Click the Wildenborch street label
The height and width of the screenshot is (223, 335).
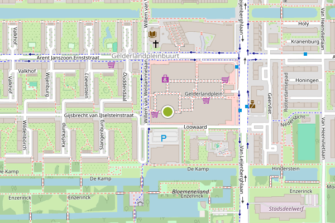25,135
